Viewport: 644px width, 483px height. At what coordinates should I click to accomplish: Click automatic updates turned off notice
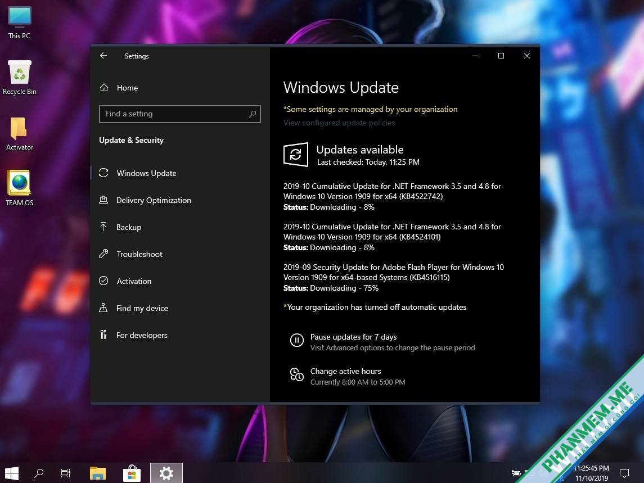(375, 307)
